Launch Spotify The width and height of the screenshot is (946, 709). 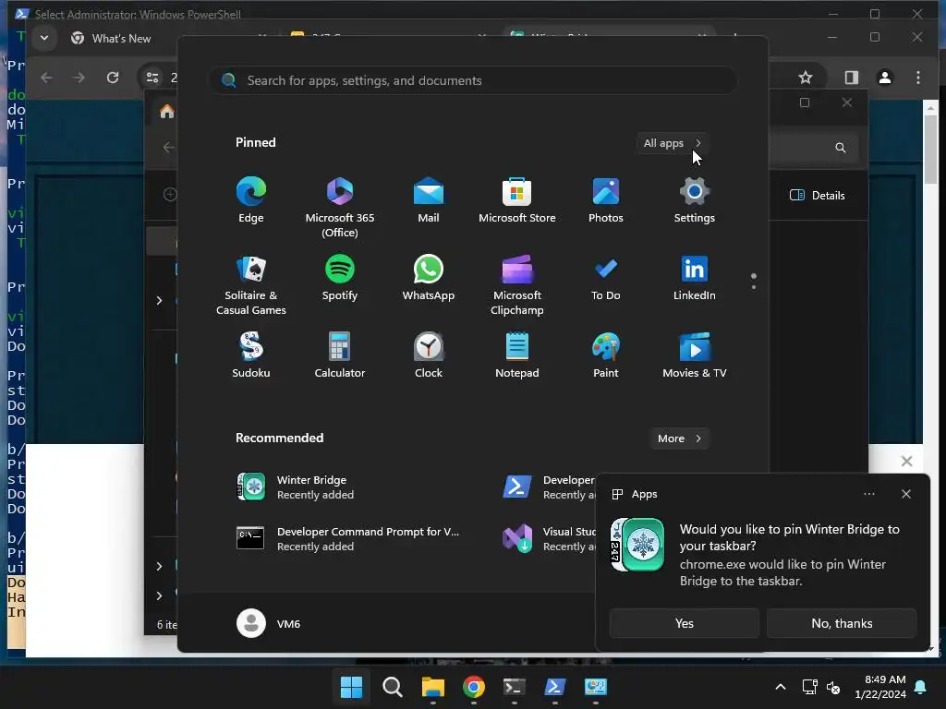(x=340, y=278)
